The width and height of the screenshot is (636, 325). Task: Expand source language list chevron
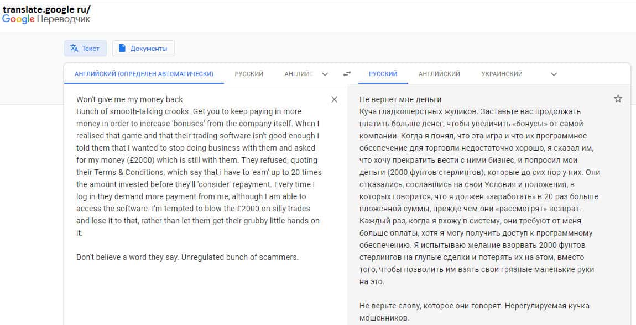coord(325,74)
